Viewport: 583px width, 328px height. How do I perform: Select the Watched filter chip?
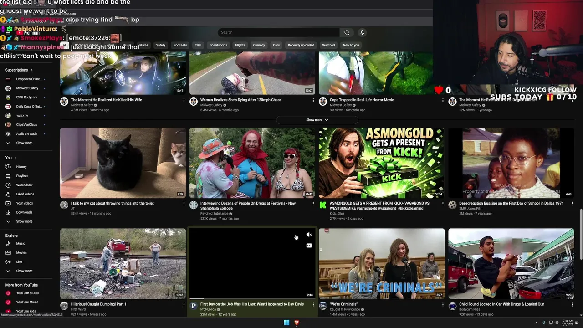[328, 45]
